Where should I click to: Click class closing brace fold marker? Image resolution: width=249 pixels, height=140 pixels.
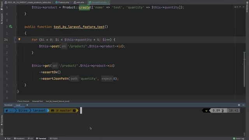click(x=16, y=92)
